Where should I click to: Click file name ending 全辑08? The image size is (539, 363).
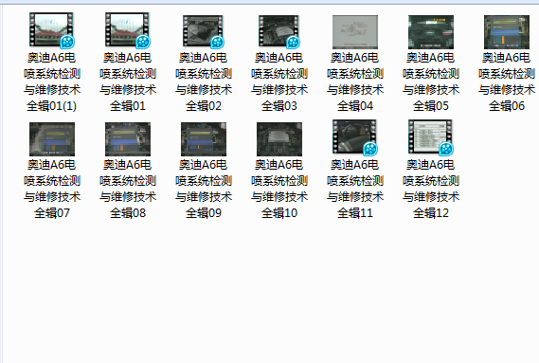[128, 189]
